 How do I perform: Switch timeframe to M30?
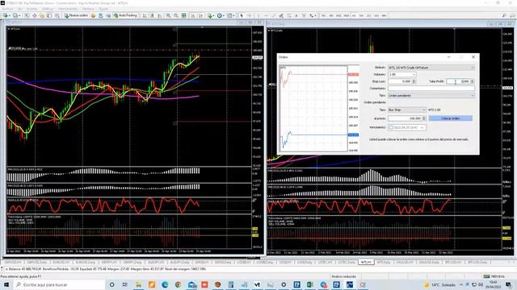[x=347, y=15]
